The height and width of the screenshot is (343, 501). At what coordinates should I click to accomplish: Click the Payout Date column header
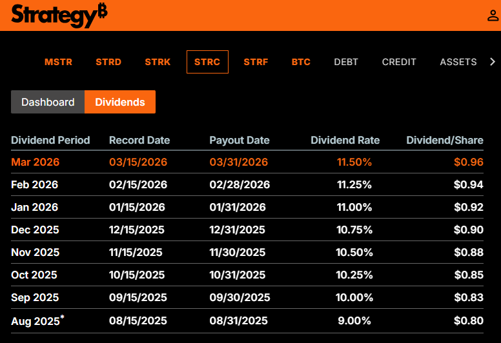click(240, 140)
